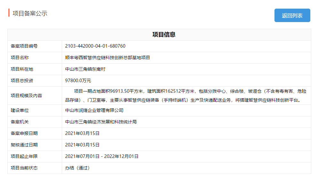Select investment value 97800.0万元
The height and width of the screenshot is (180, 318).
(x=78, y=81)
